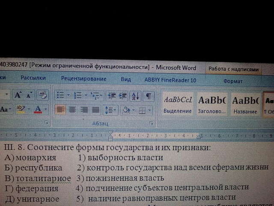Click the right indent marker on the ruler
274x206 pixels.
[198, 137]
